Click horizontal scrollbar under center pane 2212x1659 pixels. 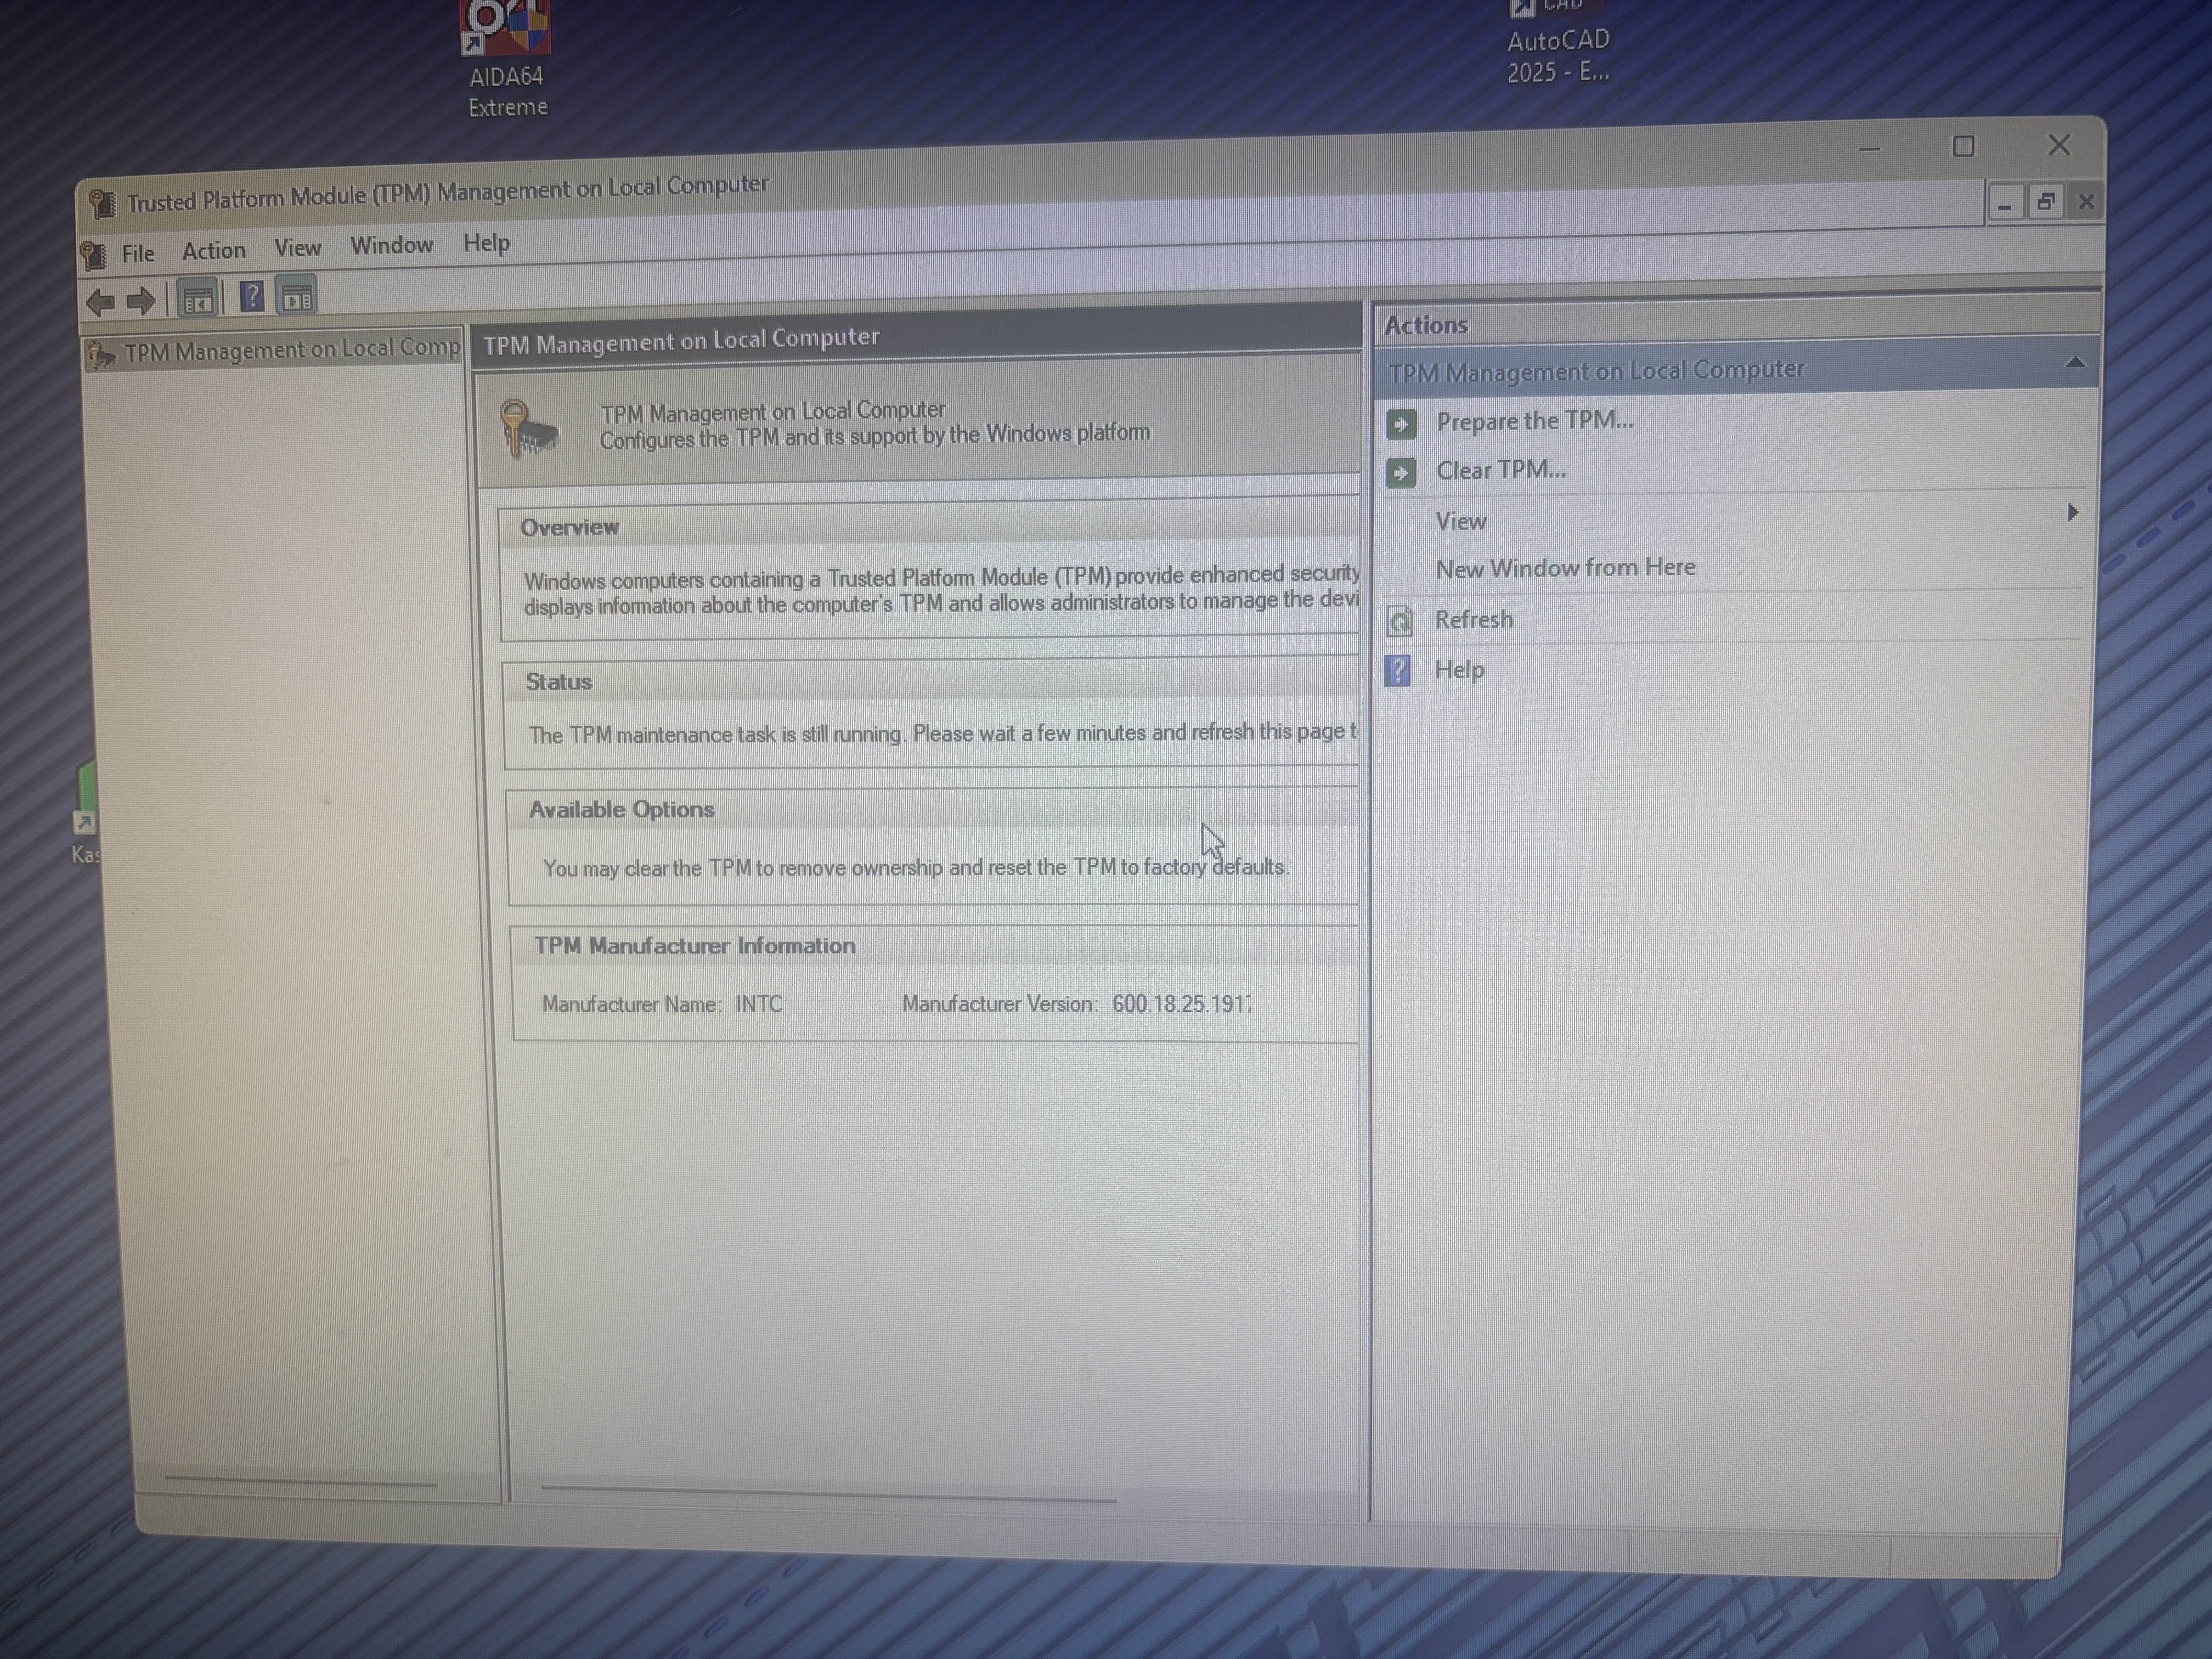point(828,1494)
